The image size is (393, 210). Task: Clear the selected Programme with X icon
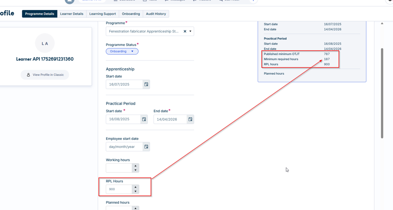pos(185,31)
